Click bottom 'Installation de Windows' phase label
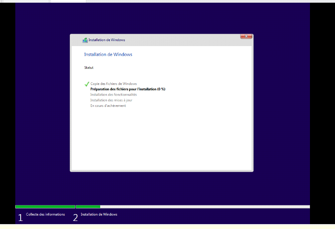Viewport: 335px width, 229px height. pyautogui.click(x=99, y=215)
